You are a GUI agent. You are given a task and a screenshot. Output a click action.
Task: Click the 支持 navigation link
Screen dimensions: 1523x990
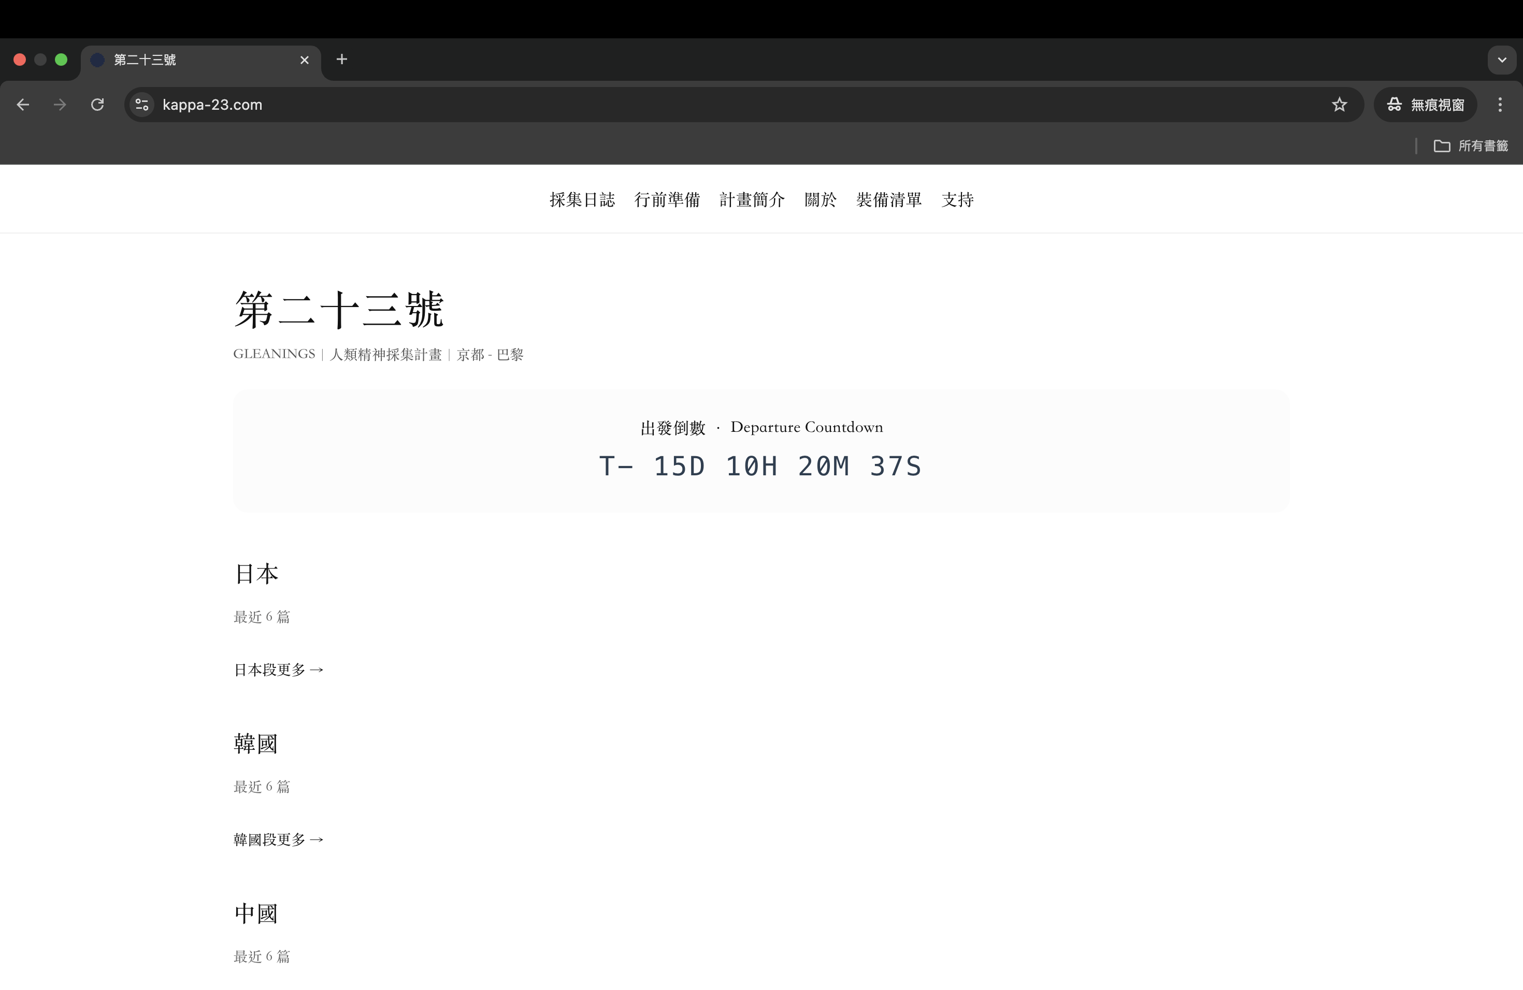click(957, 200)
